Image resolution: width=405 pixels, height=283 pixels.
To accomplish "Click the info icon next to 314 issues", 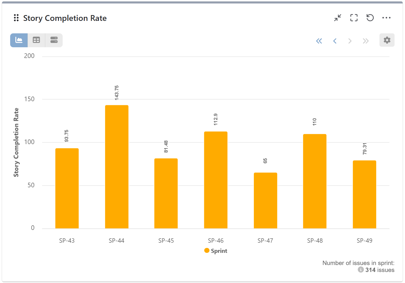I will pos(361,270).
